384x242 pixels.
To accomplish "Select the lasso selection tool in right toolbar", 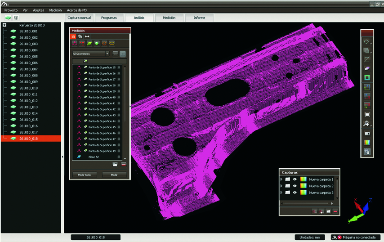I will tap(366, 41).
